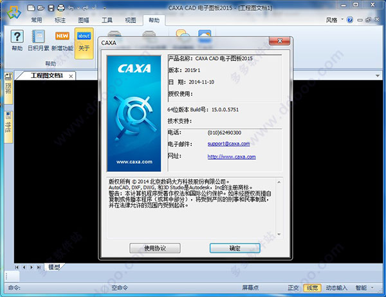Click the 空命令 status text
The image size is (386, 297).
120,287
